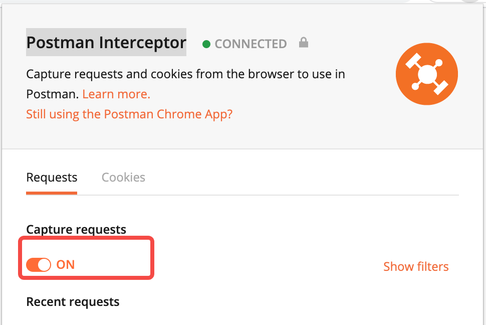Turn off the Capture requests switch
This screenshot has height=325, width=486.
coord(39,264)
